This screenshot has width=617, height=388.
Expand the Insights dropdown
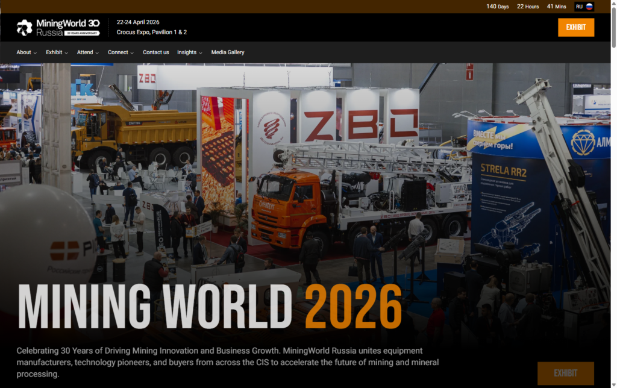coord(189,52)
